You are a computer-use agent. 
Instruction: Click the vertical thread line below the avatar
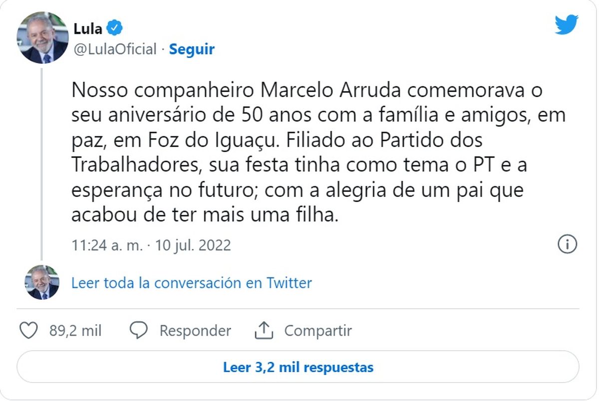(x=42, y=165)
